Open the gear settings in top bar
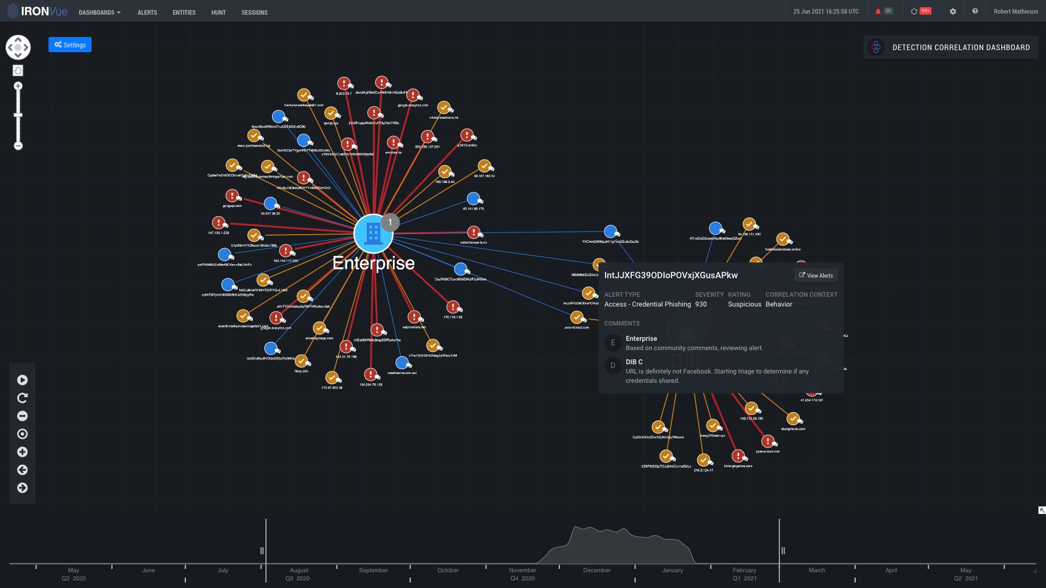Image resolution: width=1046 pixels, height=588 pixels. pos(953,11)
